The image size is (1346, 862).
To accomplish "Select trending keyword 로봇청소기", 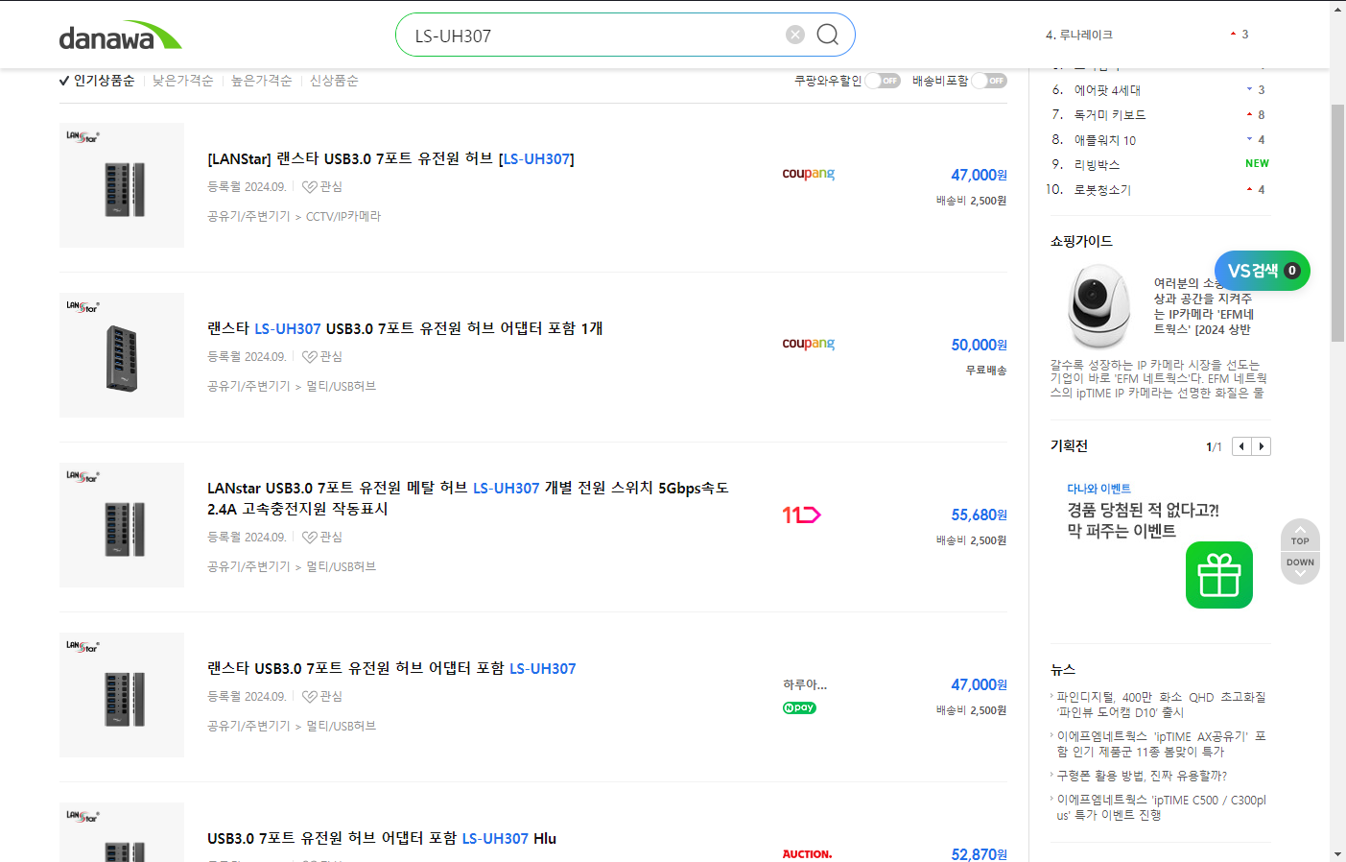I will click(x=1102, y=190).
